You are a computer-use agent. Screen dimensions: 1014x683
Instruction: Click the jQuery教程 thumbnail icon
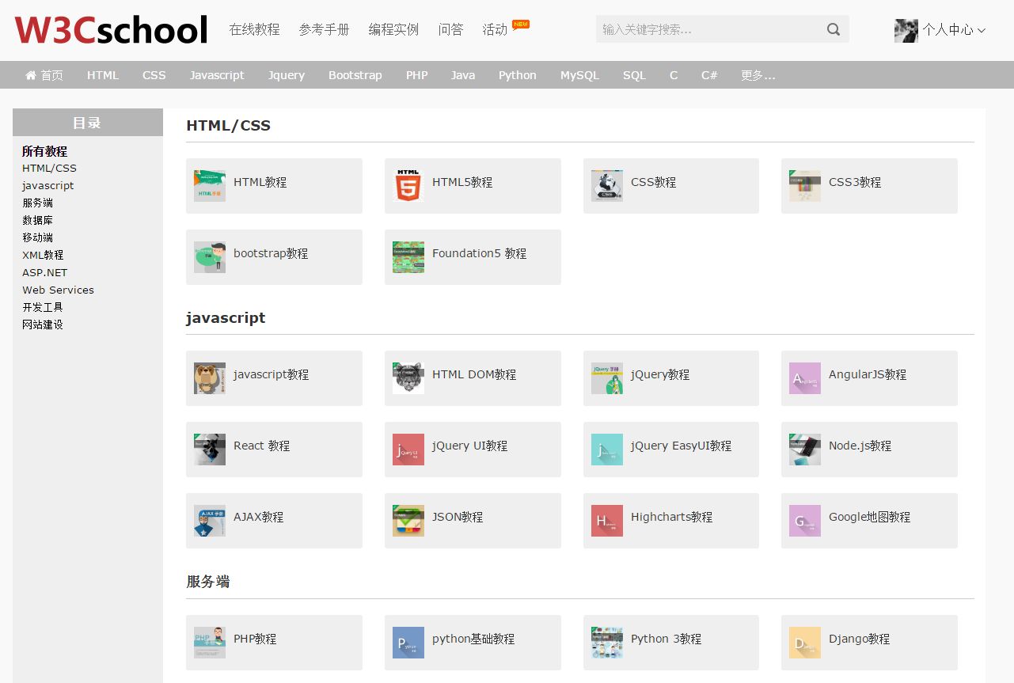607,378
